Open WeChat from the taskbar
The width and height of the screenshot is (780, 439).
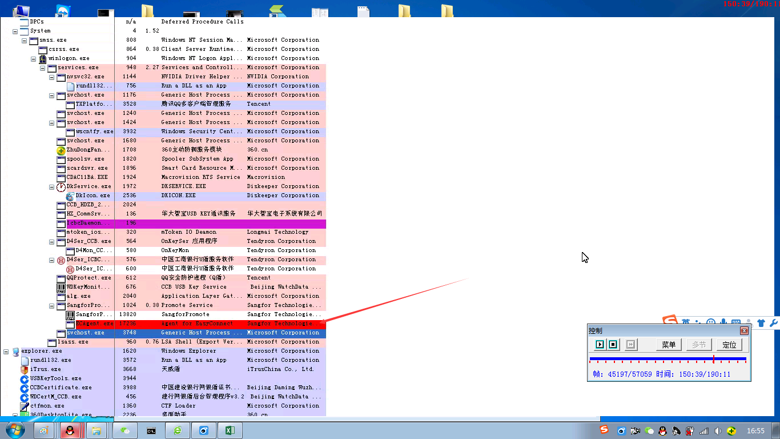(124, 430)
